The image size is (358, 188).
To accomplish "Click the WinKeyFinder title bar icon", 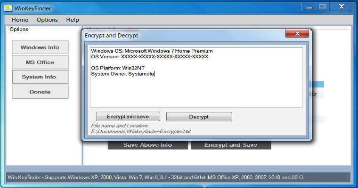I will (x=8, y=8).
